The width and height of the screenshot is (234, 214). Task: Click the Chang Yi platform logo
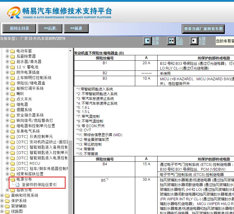point(59,12)
